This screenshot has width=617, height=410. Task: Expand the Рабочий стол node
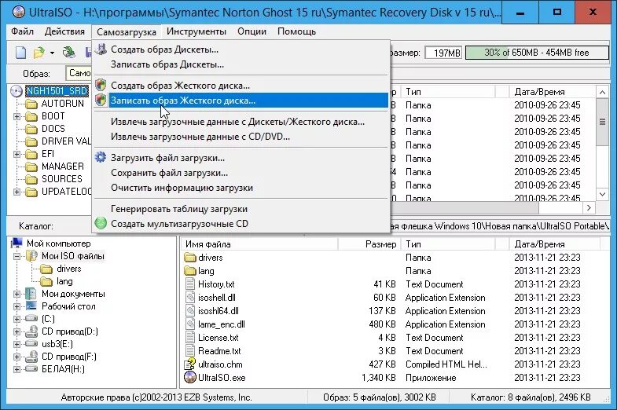(17, 306)
